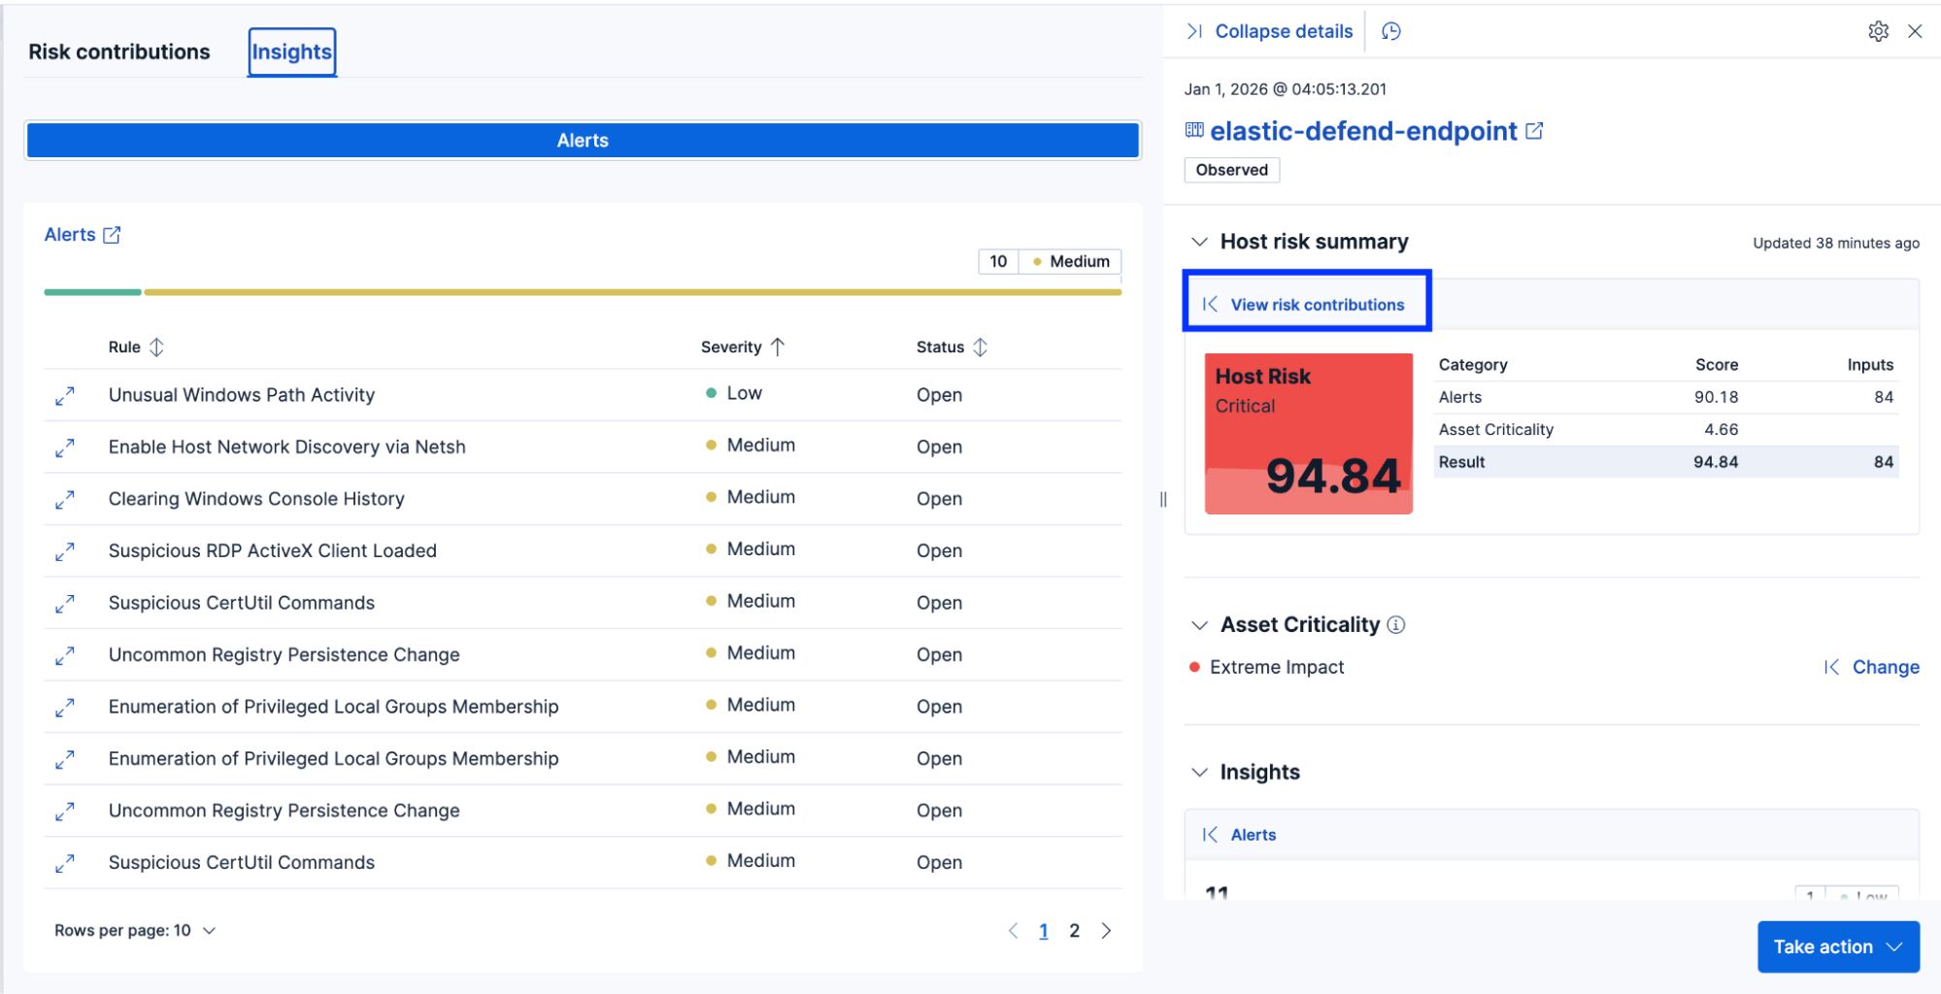Select the Insights tab
Viewport: 1941px width, 994px height.
coord(291,51)
